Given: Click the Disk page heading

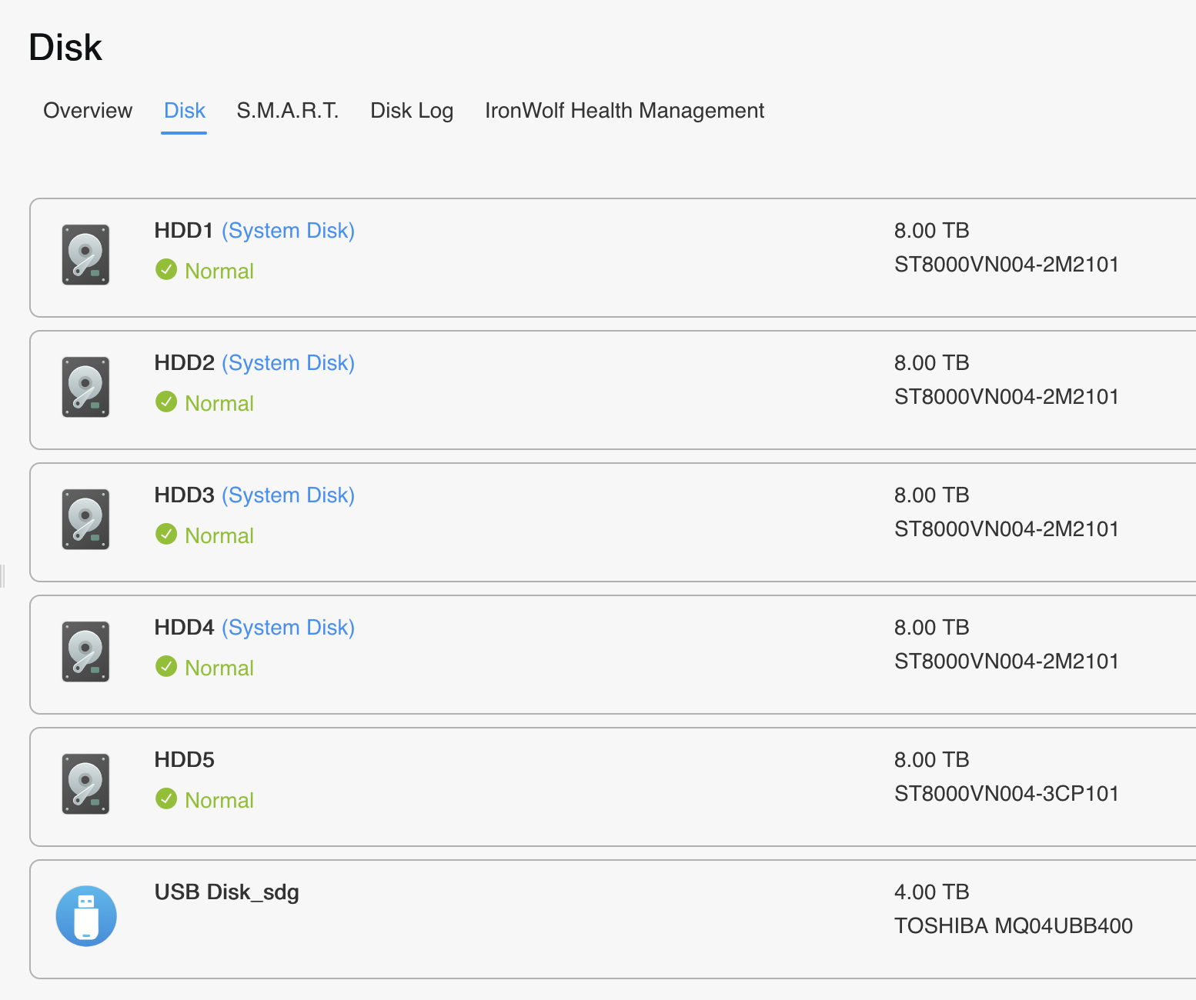Looking at the screenshot, I should [x=65, y=48].
